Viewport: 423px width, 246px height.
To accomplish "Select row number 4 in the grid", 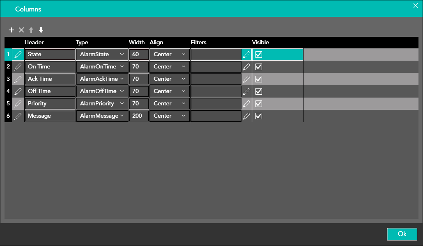I will 8,91.
